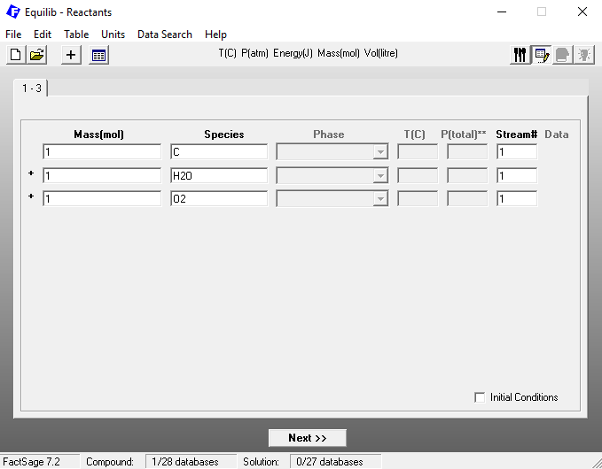
Task: Click the New Reaction blank page icon
Action: coord(16,55)
